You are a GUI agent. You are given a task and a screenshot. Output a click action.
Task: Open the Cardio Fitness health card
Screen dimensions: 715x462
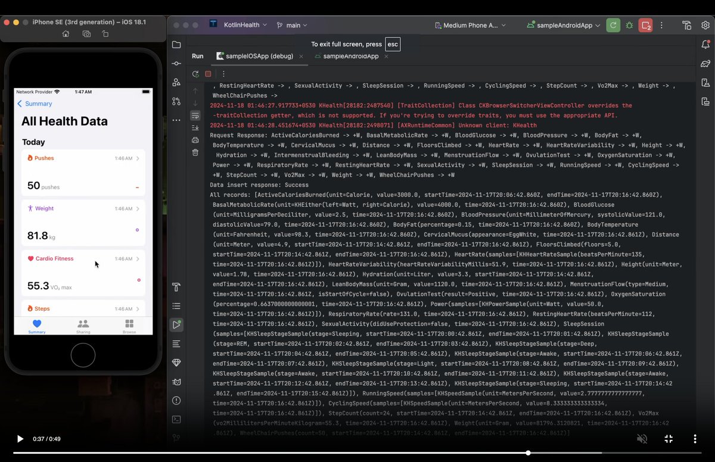tap(83, 273)
